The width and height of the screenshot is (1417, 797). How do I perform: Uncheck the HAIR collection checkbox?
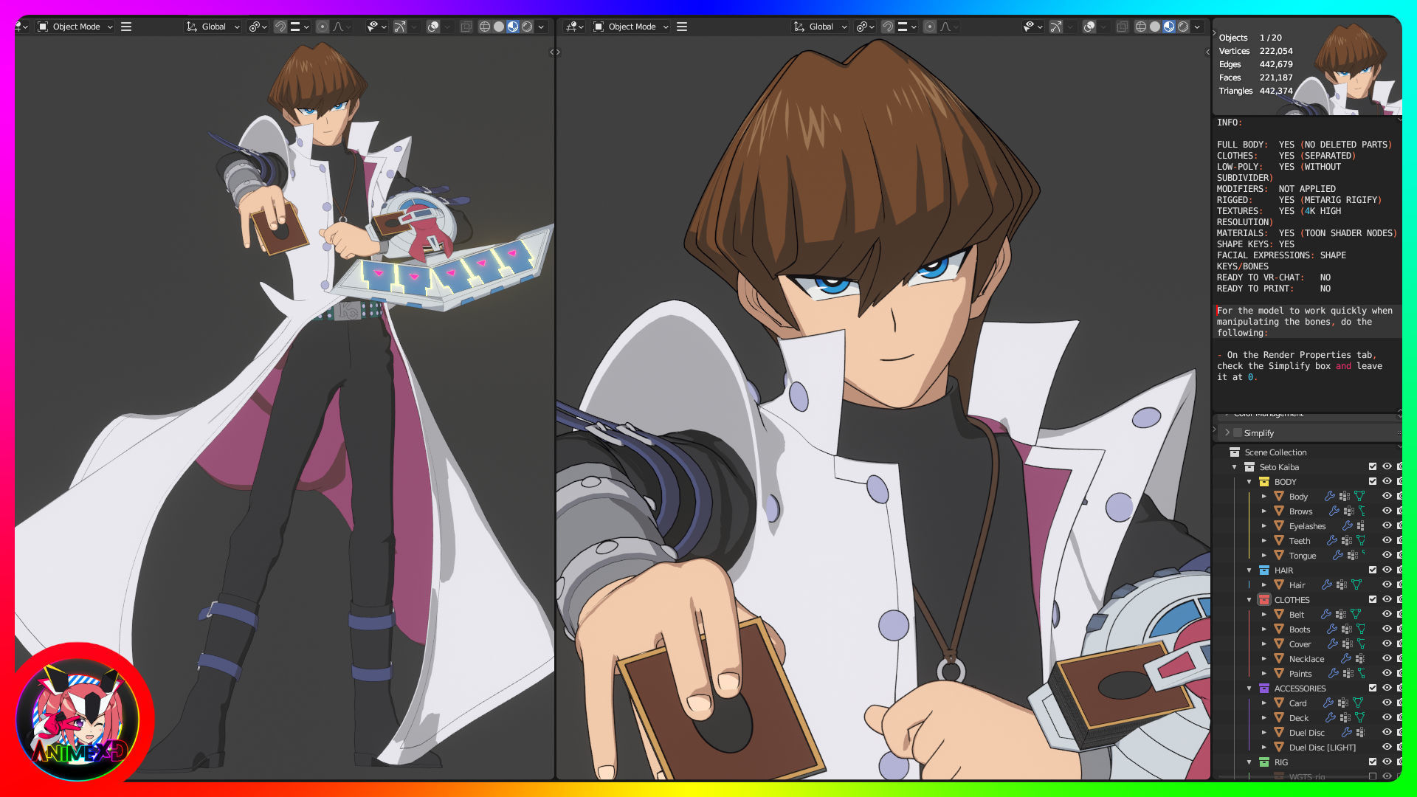click(1373, 570)
